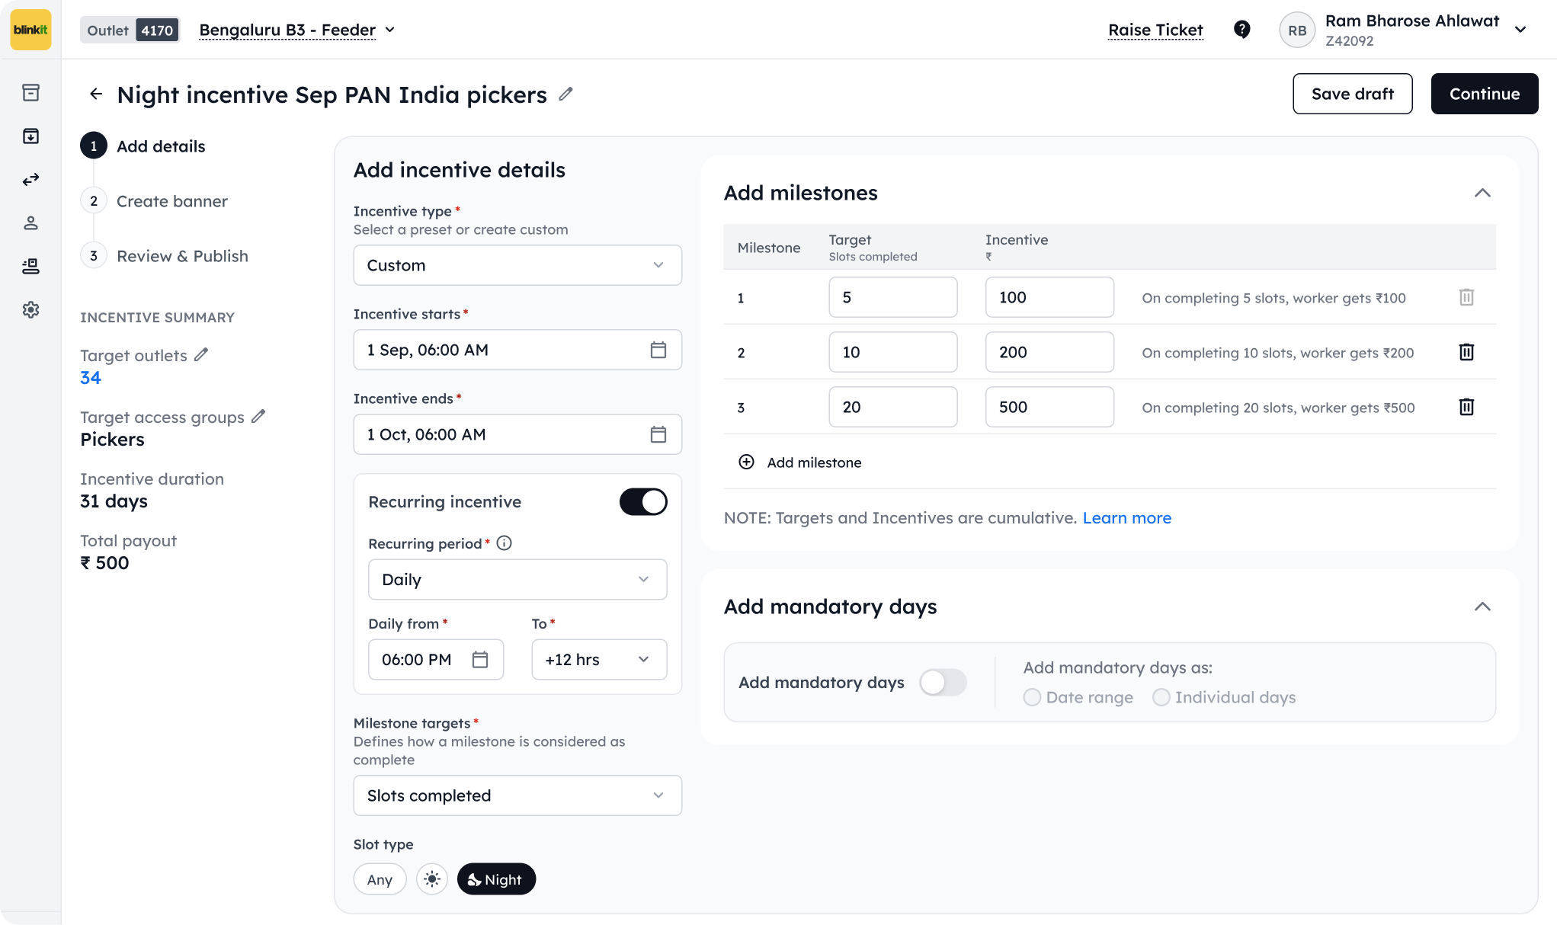Edit Target access groups with pencil icon

pos(258,416)
